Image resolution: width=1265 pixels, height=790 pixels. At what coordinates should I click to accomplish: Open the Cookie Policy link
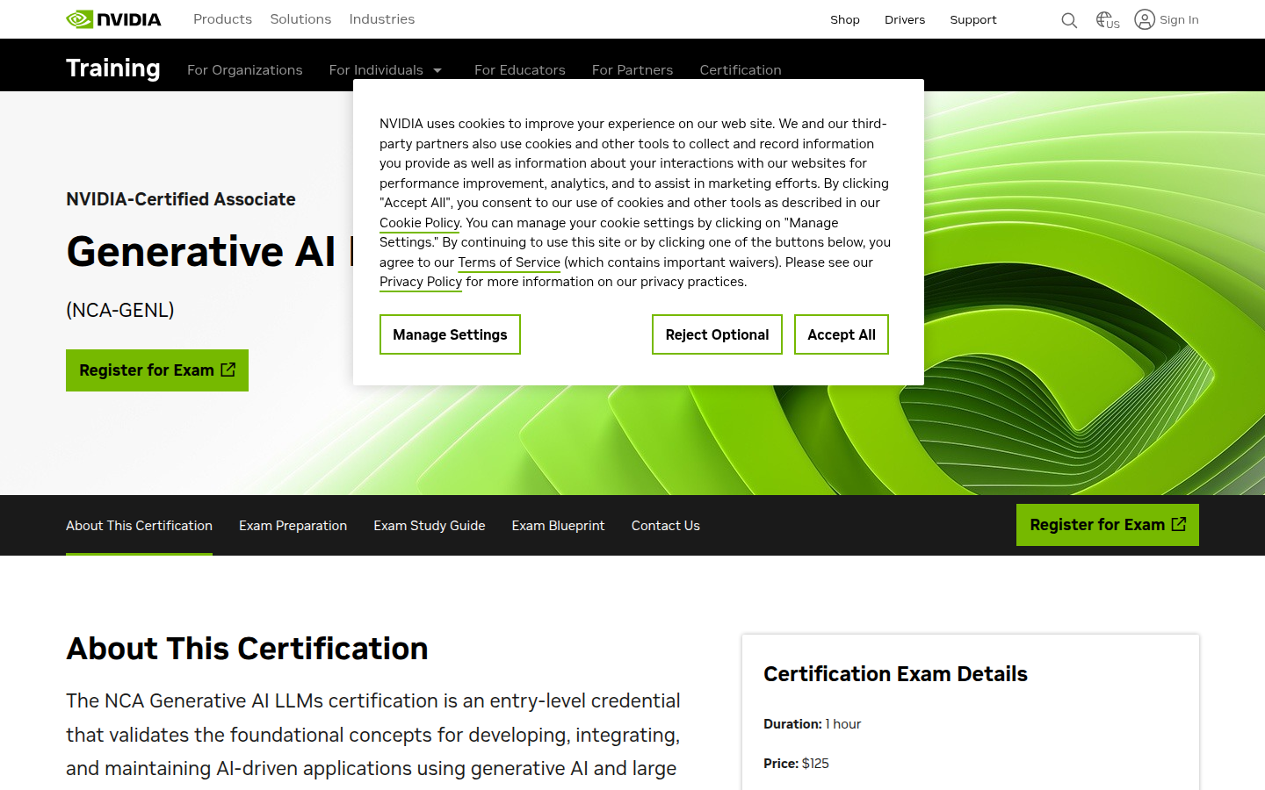419,223
